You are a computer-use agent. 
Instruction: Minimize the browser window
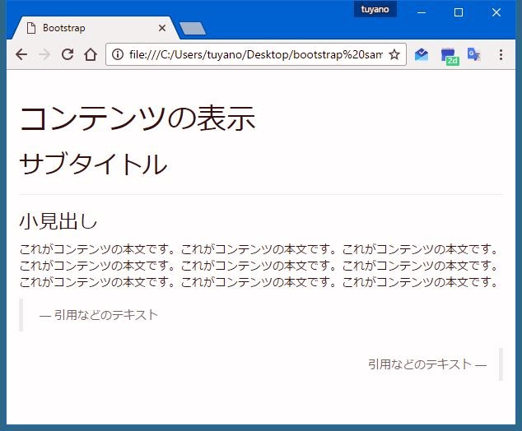421,12
